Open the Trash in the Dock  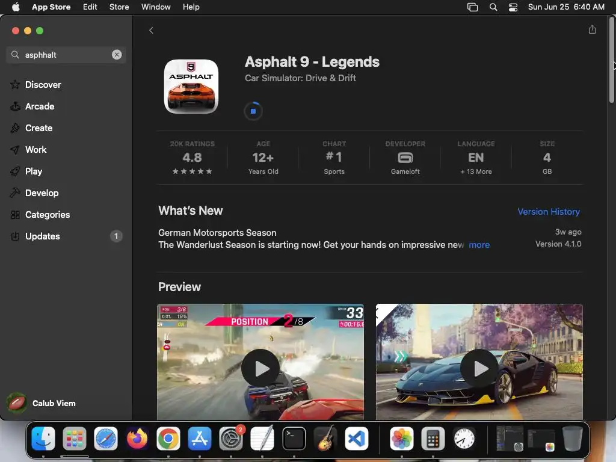tap(573, 439)
